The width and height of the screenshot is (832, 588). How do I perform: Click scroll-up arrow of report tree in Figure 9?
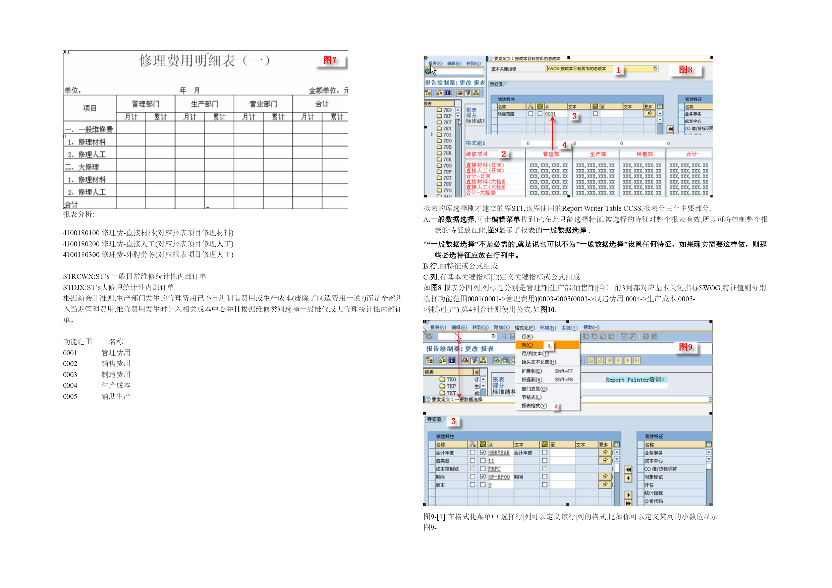coord(483,379)
